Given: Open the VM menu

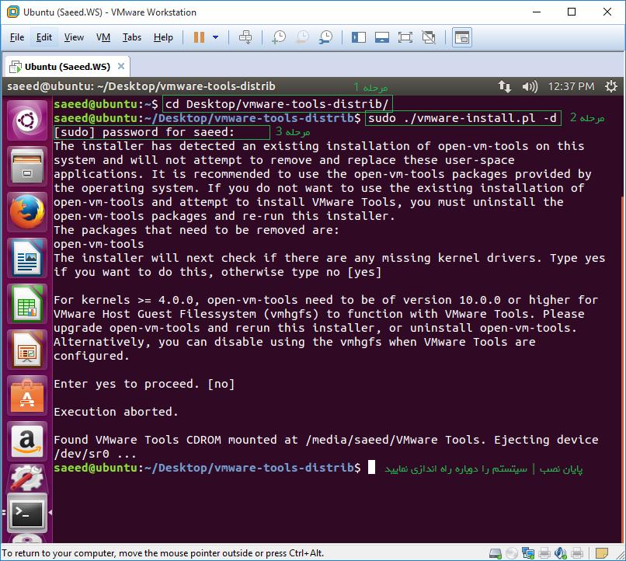Looking at the screenshot, I should [x=103, y=37].
